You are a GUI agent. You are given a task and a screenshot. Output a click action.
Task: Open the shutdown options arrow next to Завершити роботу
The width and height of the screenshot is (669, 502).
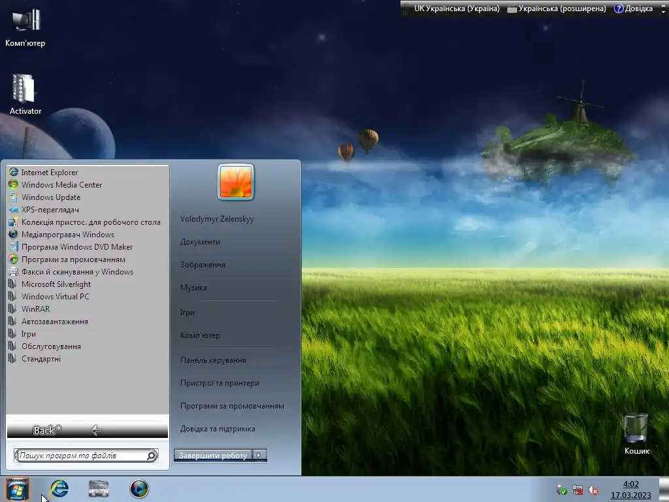click(259, 456)
